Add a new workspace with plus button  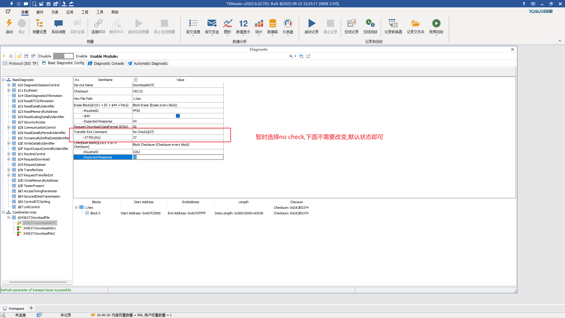pos(31,308)
